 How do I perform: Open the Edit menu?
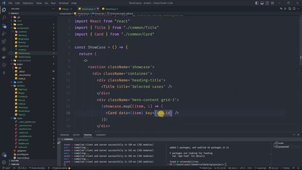(17, 3)
